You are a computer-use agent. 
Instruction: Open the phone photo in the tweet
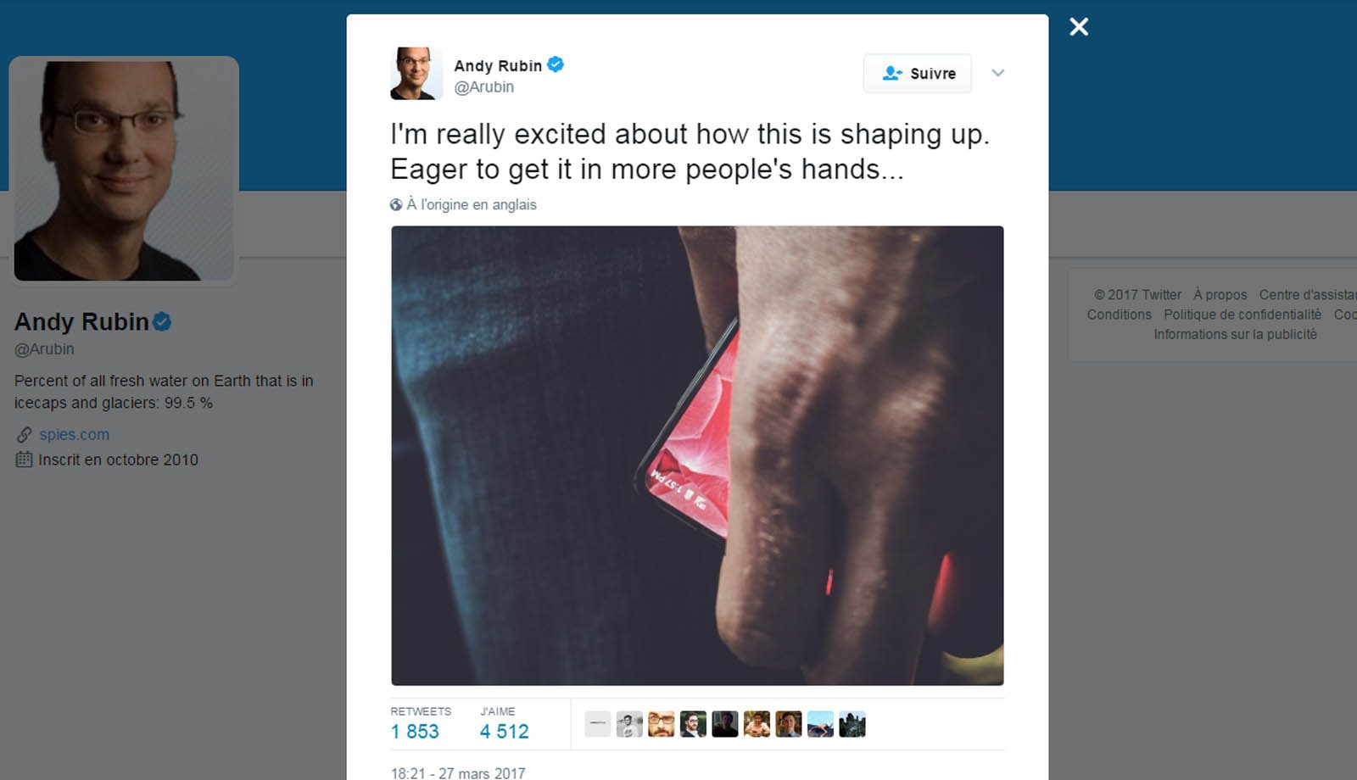coord(697,455)
